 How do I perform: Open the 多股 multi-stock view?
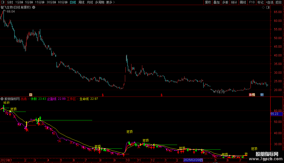click(x=225, y=2)
